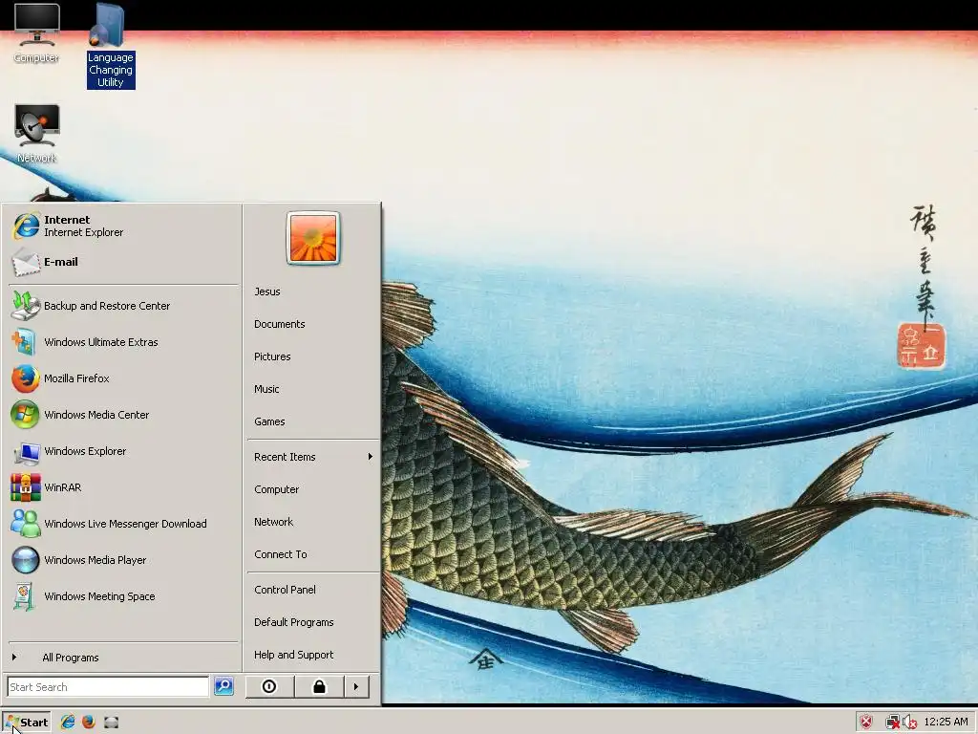Open the Windows Meeting Space icon
The width and height of the screenshot is (978, 734).
click(x=26, y=596)
